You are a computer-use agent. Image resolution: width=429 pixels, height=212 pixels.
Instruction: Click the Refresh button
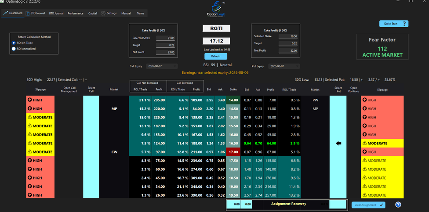215,56
